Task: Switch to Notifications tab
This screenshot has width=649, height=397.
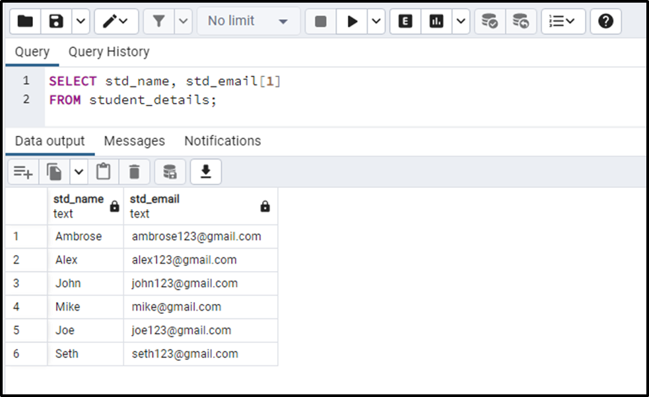Action: (x=222, y=141)
